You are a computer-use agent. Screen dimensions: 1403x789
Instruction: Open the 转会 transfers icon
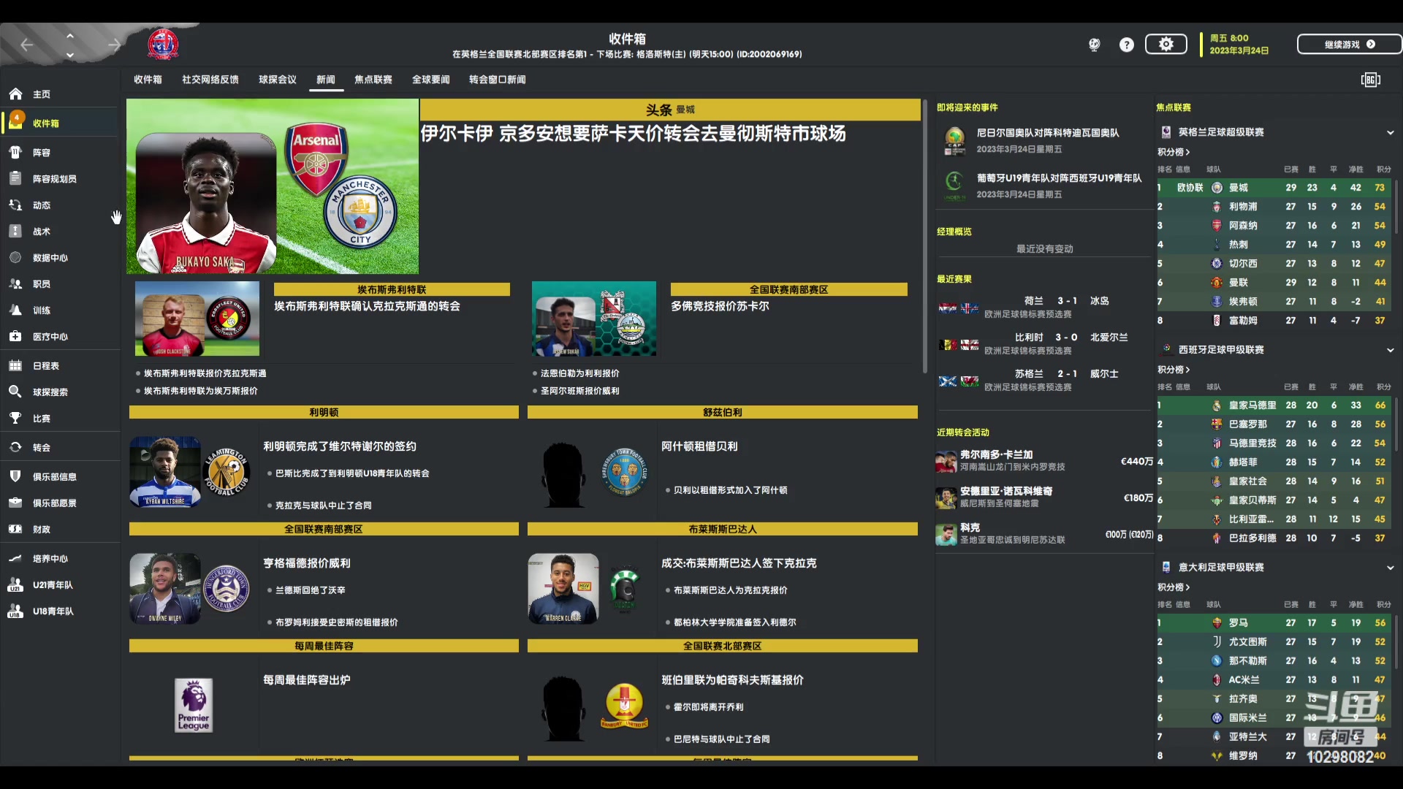[15, 448]
